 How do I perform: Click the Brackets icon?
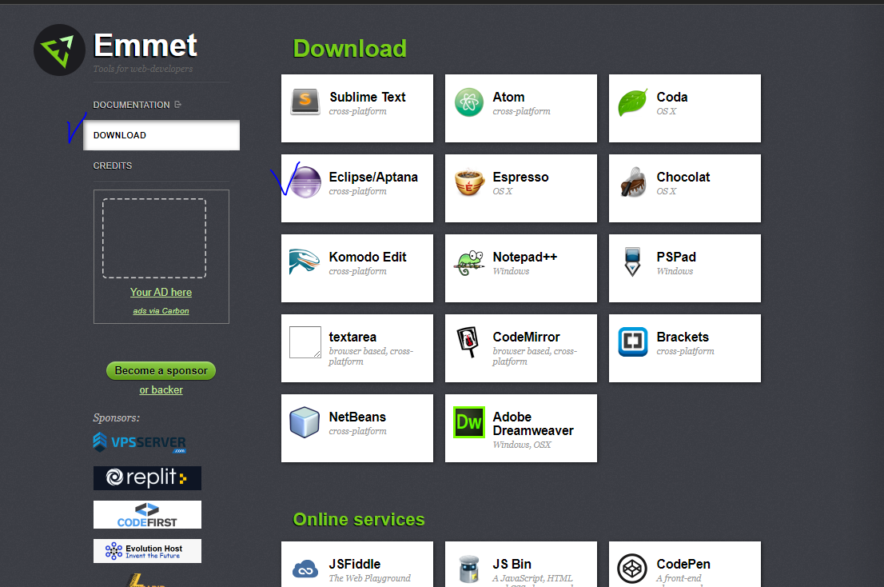[632, 341]
